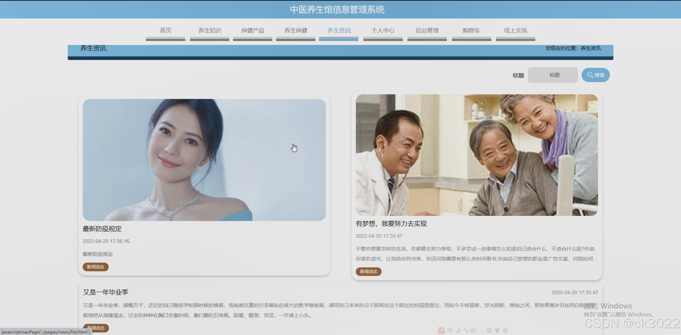Open the 购物车 shopping cart tab

471,30
